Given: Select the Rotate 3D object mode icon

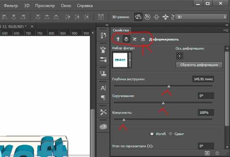Looking at the screenshot, I should 139,17.
